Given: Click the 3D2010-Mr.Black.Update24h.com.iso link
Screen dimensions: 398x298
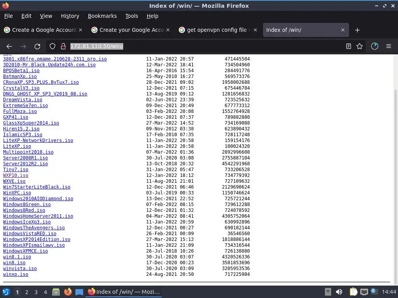Looking at the screenshot, I should tap(49, 65).
